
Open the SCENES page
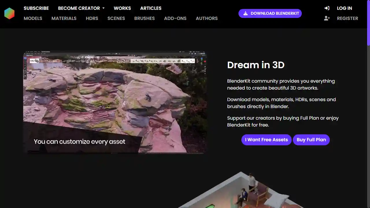[116, 18]
